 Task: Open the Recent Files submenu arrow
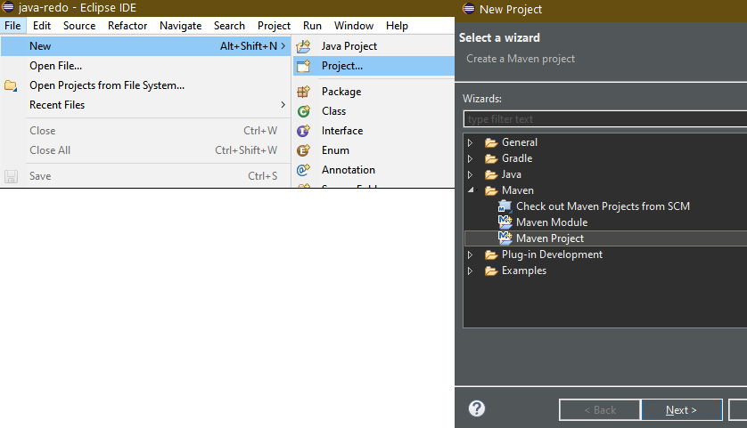[283, 105]
